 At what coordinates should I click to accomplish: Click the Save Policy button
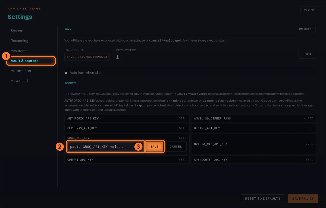pos(303,198)
